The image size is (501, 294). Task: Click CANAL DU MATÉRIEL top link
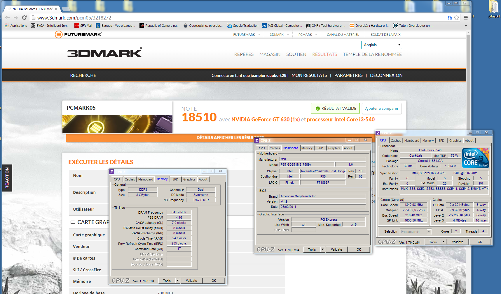click(x=343, y=35)
